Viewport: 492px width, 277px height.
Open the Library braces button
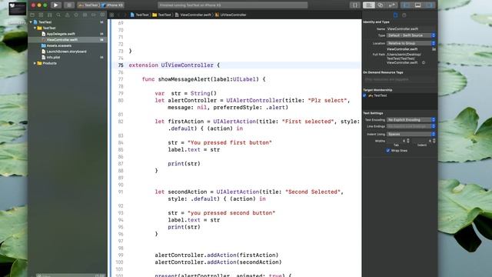pos(355,5)
